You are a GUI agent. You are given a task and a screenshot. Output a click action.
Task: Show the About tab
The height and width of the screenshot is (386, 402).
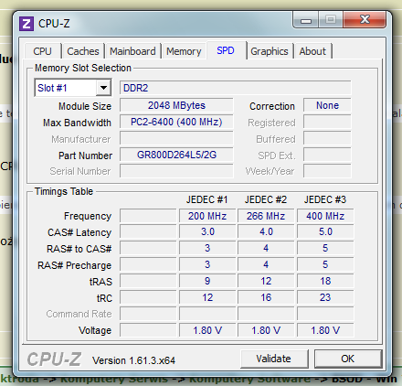(312, 51)
